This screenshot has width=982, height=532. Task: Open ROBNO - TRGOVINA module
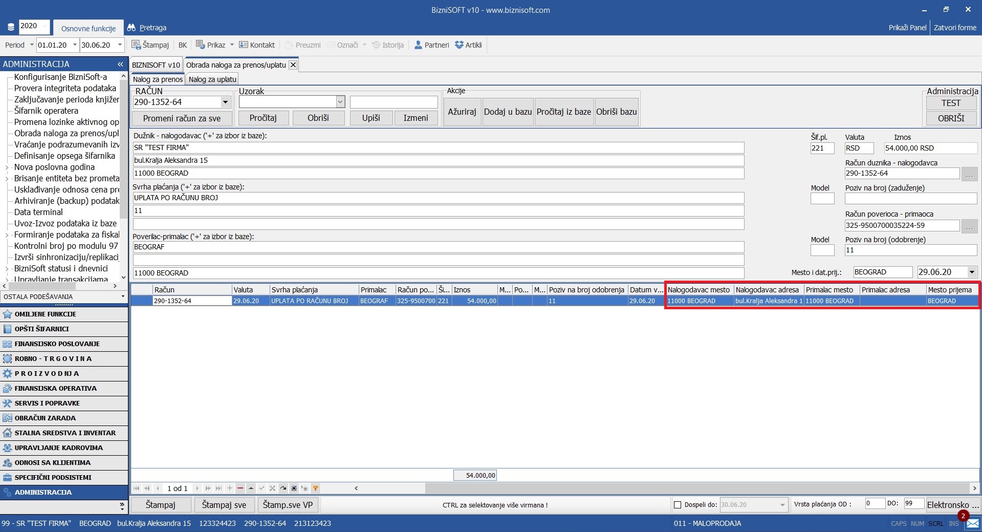tap(64, 358)
